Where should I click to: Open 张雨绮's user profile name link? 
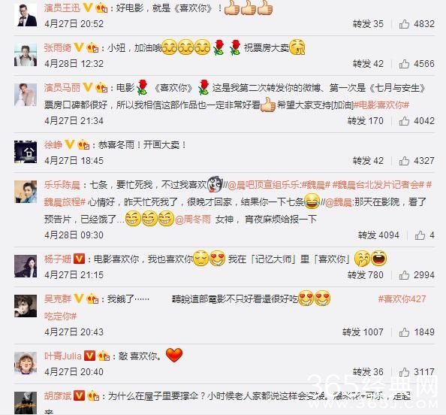point(58,48)
